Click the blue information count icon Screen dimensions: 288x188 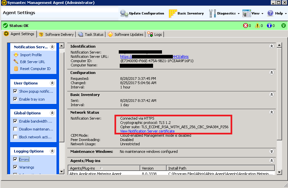[x=269, y=26]
